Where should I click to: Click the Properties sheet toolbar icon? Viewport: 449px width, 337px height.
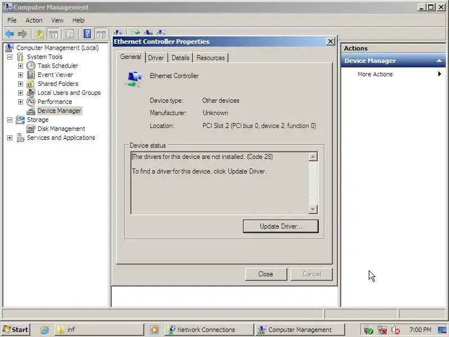click(70, 34)
